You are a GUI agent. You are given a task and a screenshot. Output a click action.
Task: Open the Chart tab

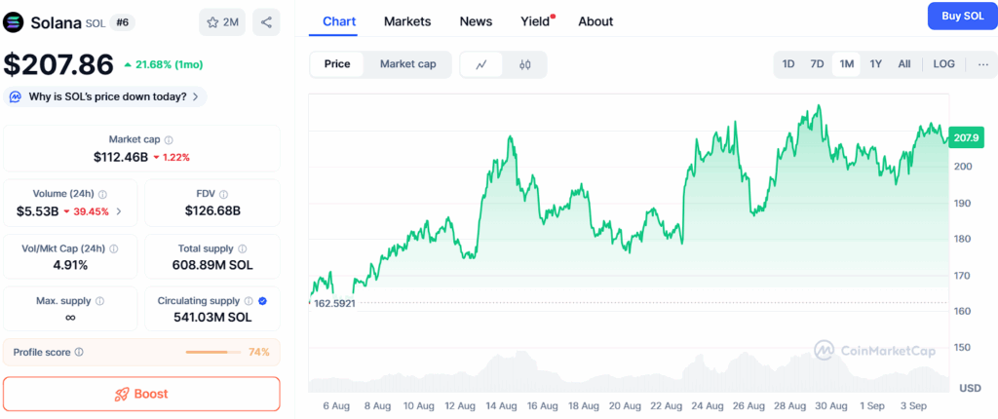pos(339,21)
